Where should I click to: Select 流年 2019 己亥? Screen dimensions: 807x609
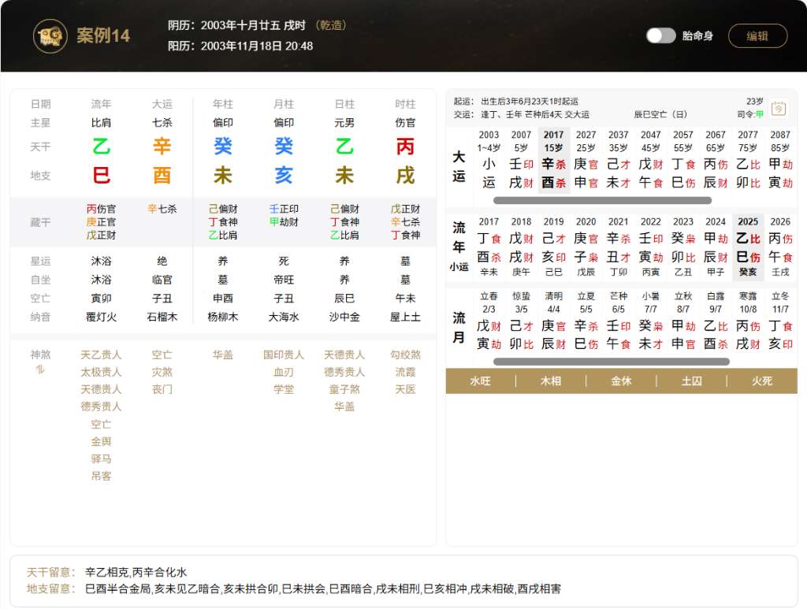[x=554, y=247]
